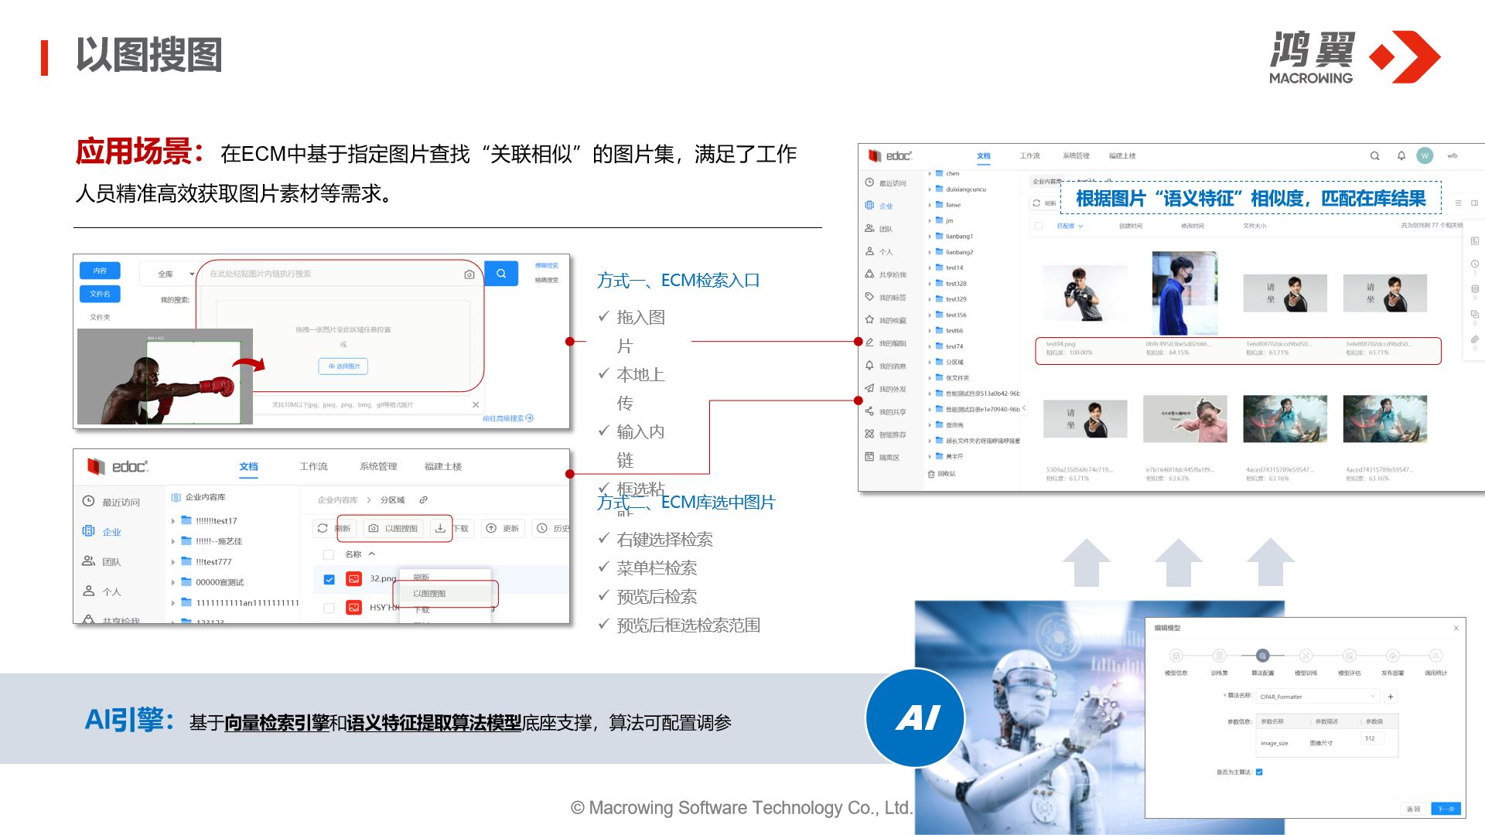
Task: Open the 匹配度 sort dropdown
Action: [x=1070, y=226]
